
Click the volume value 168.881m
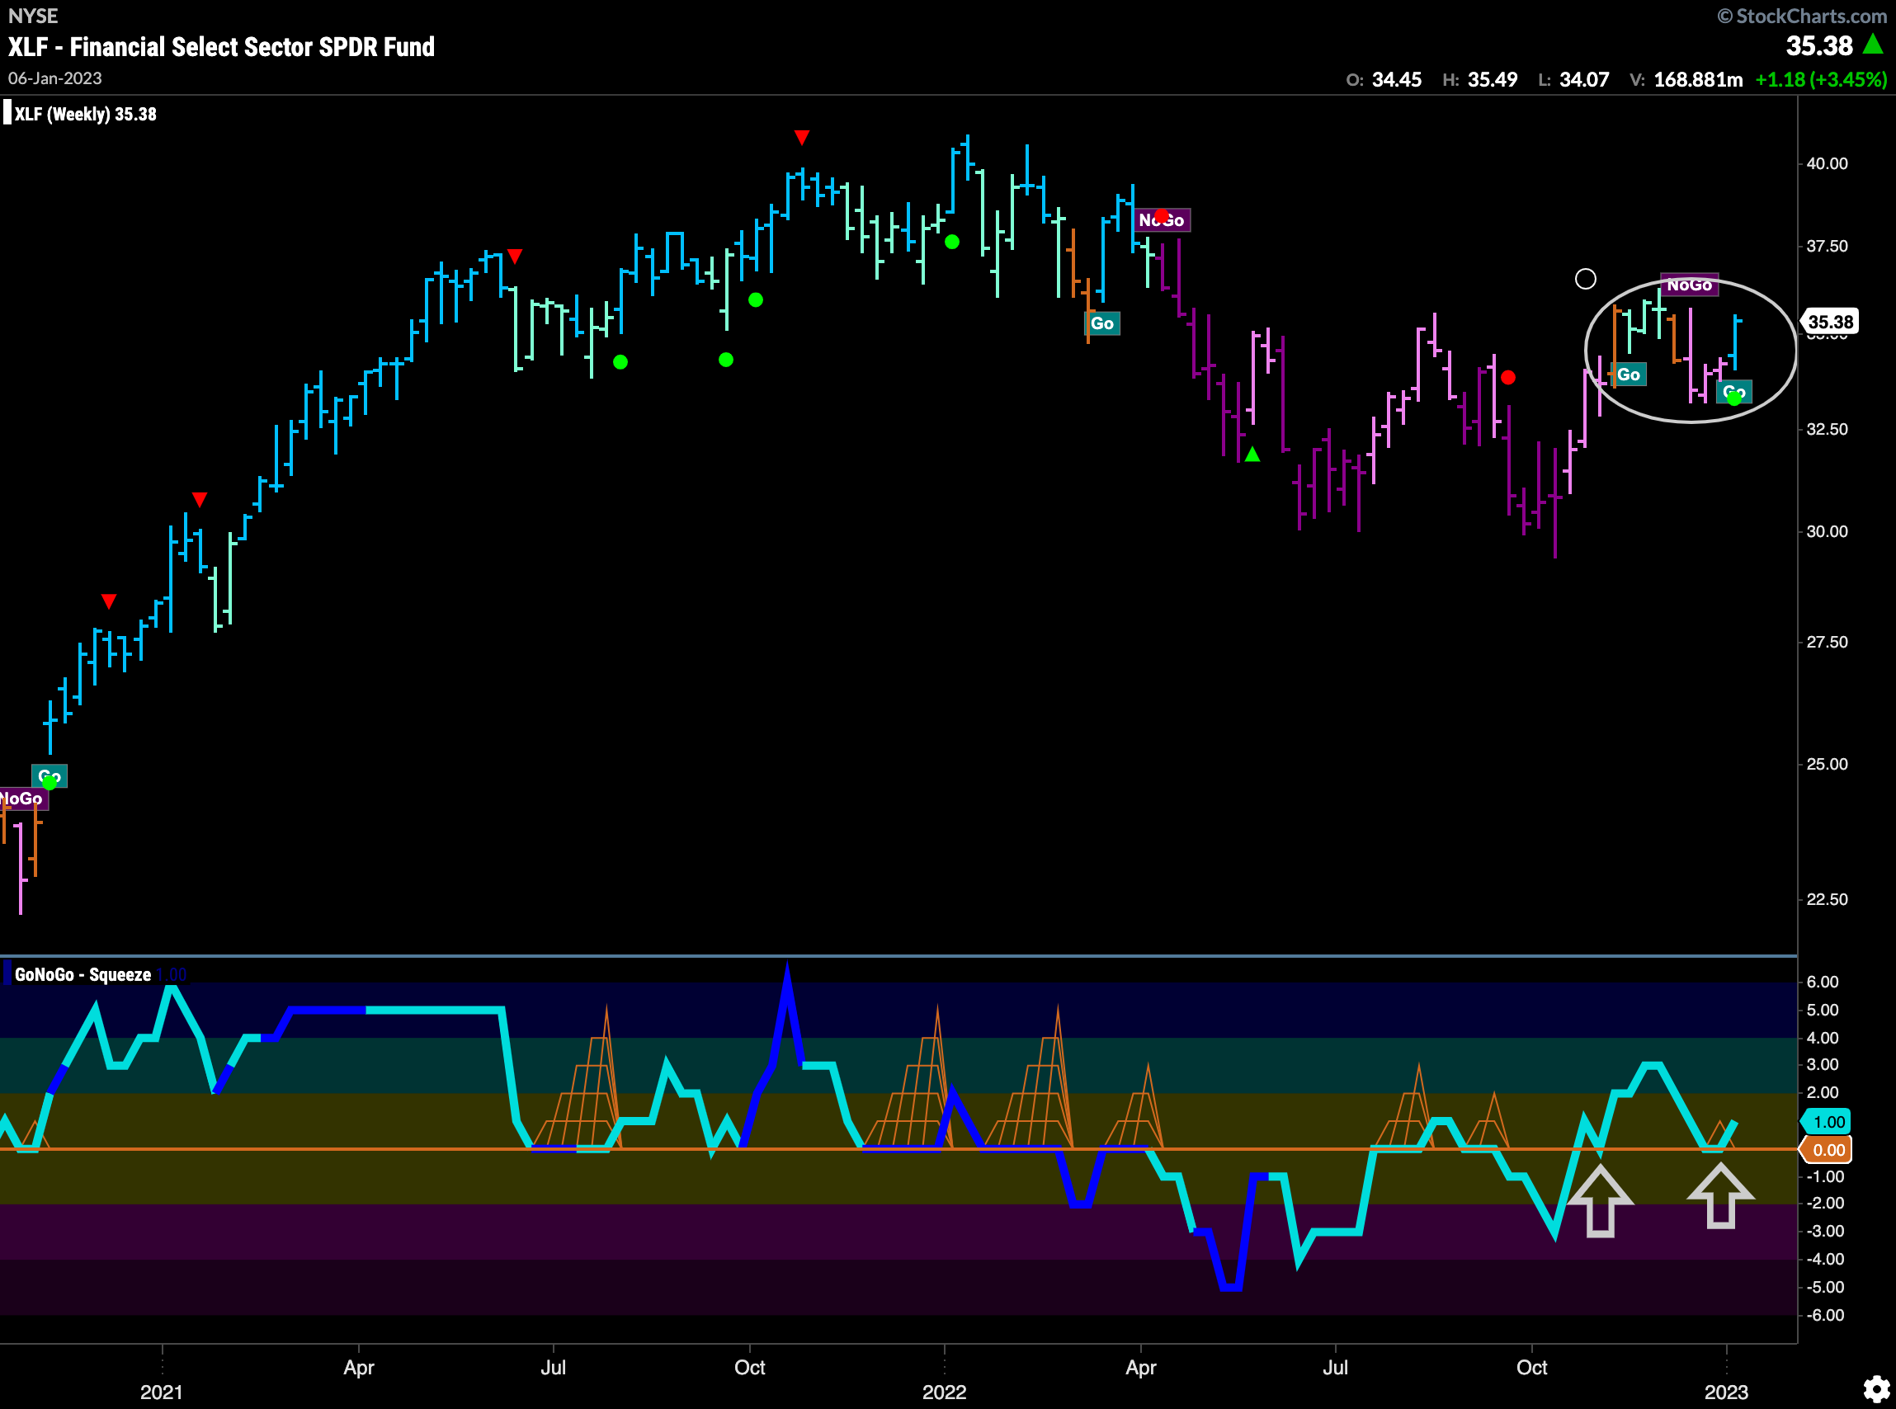1697,79
